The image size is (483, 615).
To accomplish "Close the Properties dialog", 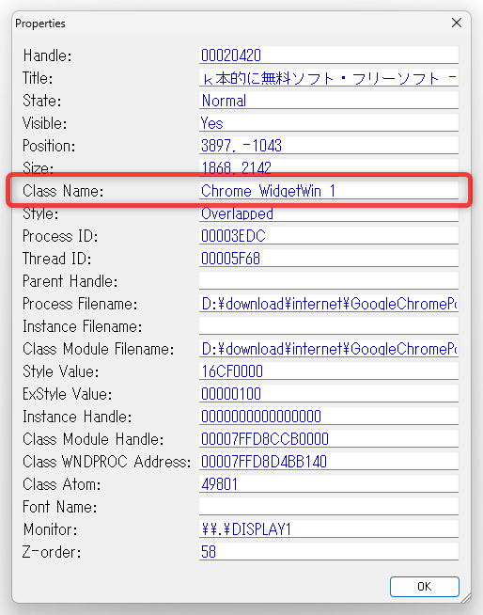I will pos(457,23).
